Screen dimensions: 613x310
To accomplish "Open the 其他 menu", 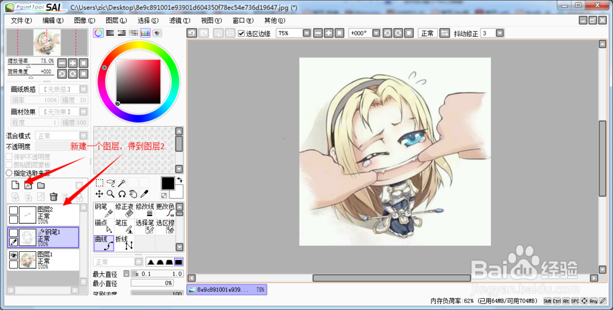I will (x=275, y=20).
